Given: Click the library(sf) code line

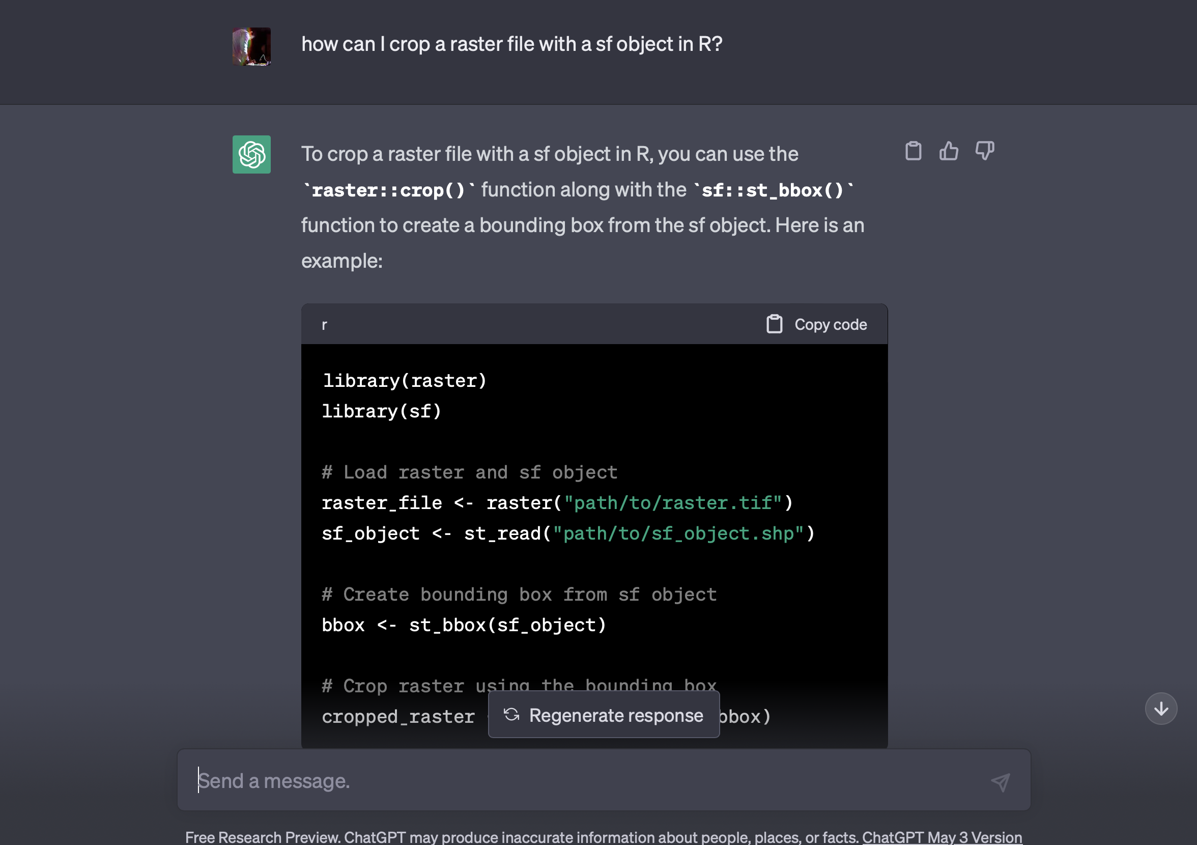Looking at the screenshot, I should tap(381, 411).
